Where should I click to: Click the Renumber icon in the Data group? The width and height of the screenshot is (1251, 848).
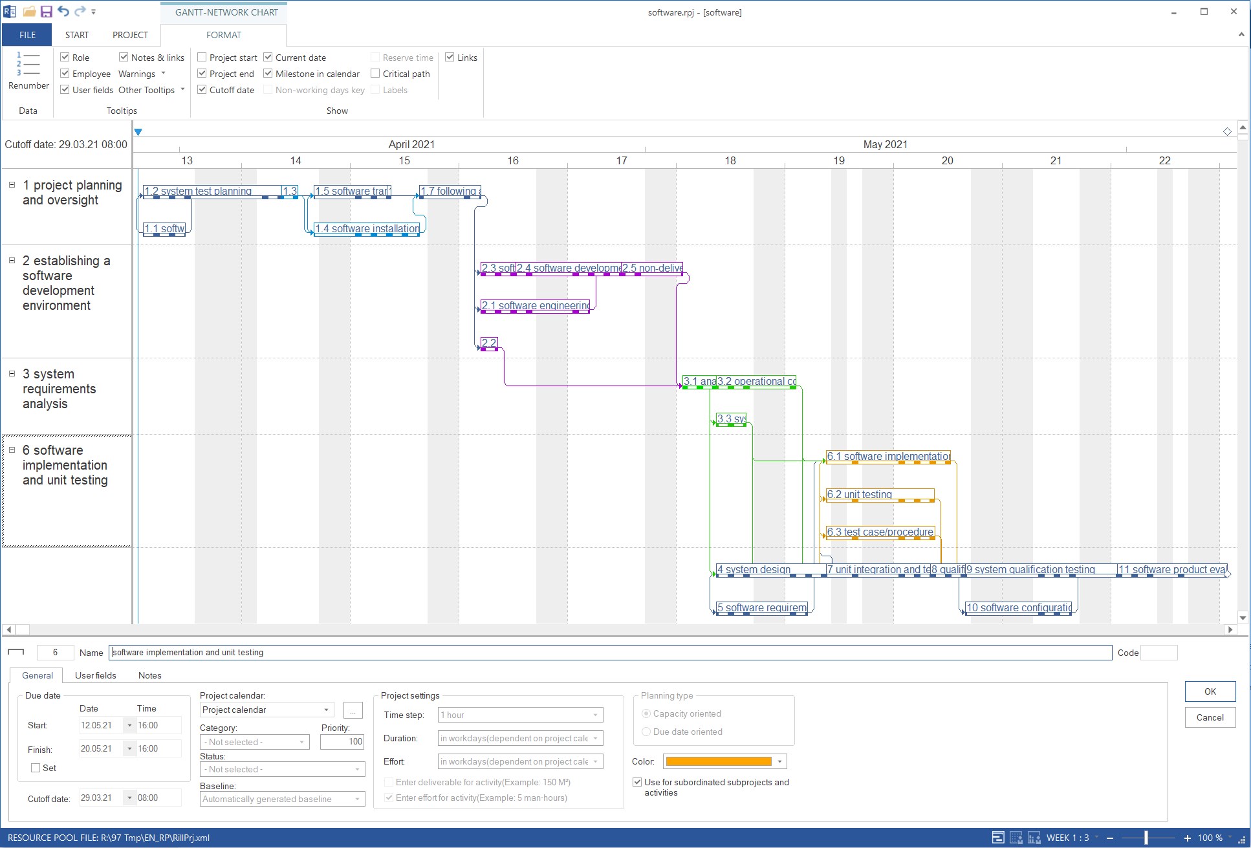[x=28, y=64]
